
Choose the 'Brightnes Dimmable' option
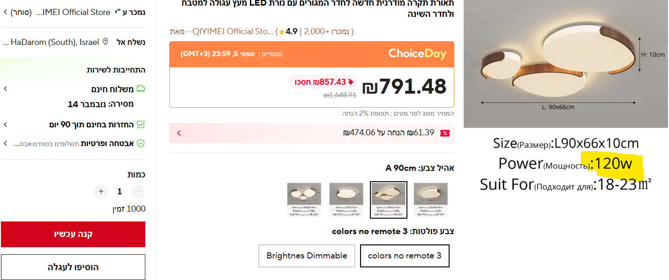pos(307,256)
